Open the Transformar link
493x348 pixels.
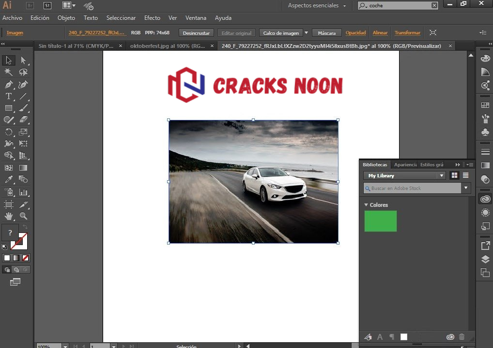[x=407, y=33]
